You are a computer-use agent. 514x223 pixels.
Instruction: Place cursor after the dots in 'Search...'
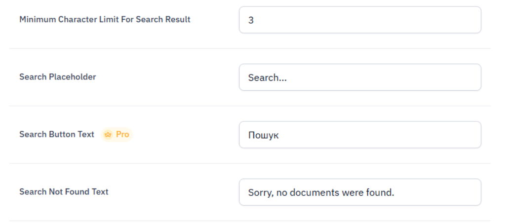point(287,78)
